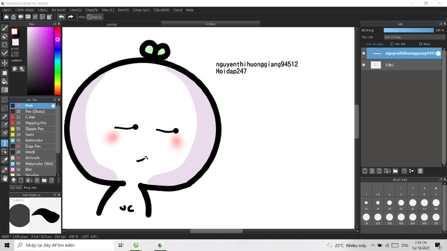The height and width of the screenshot is (251, 447).
Task: Open the Windows Start menu
Action: (7, 245)
